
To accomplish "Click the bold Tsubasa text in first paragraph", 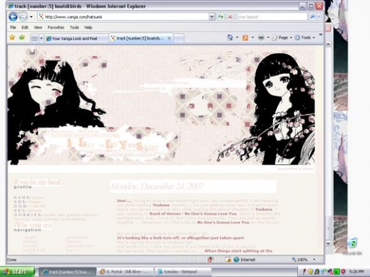I will coord(161,205).
